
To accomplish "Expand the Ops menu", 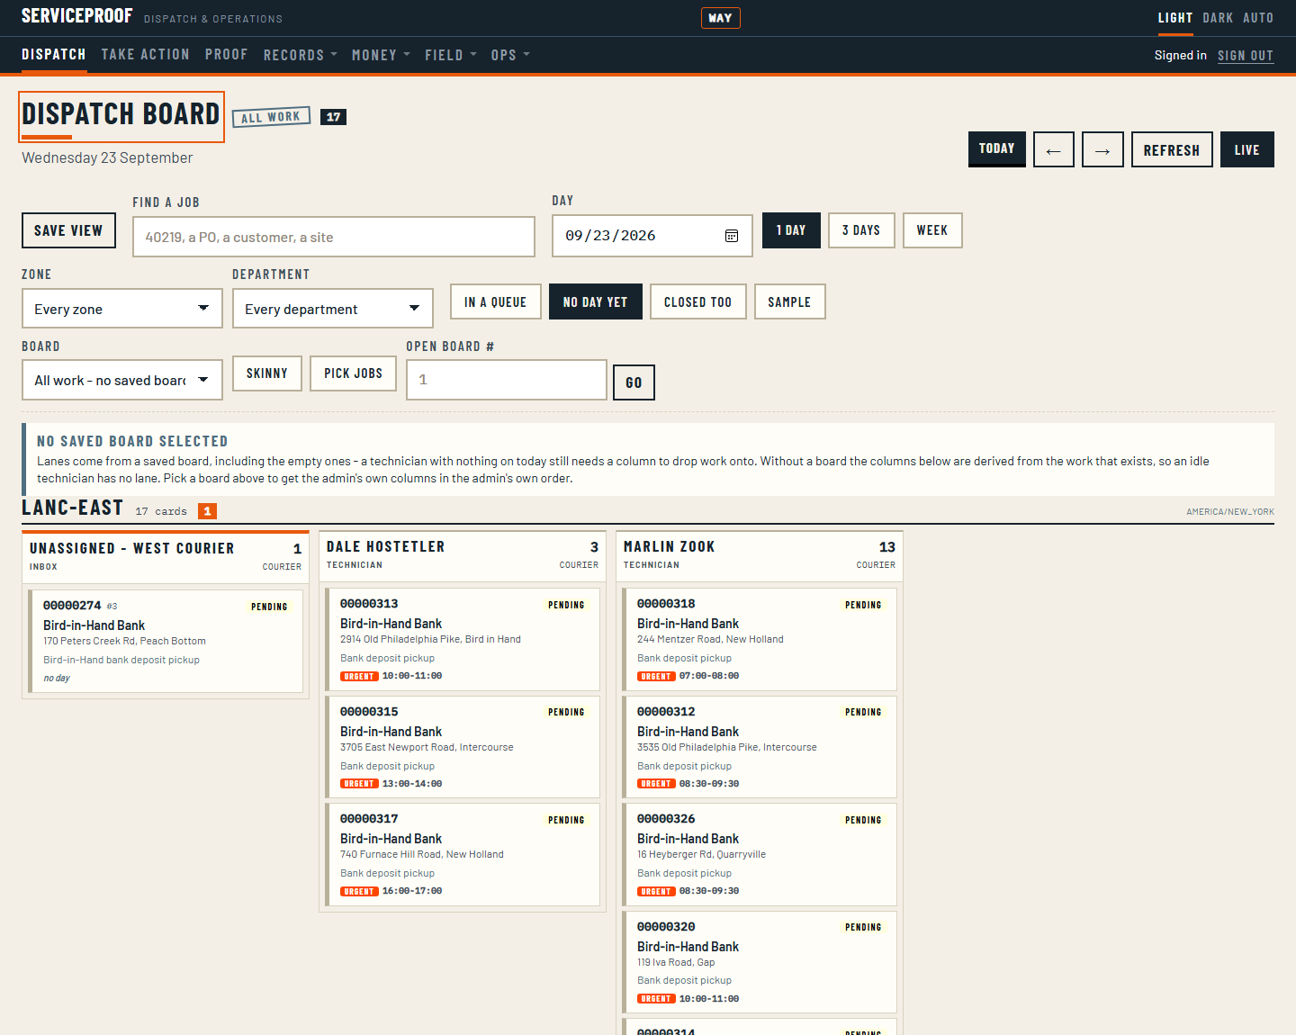I will (x=510, y=55).
